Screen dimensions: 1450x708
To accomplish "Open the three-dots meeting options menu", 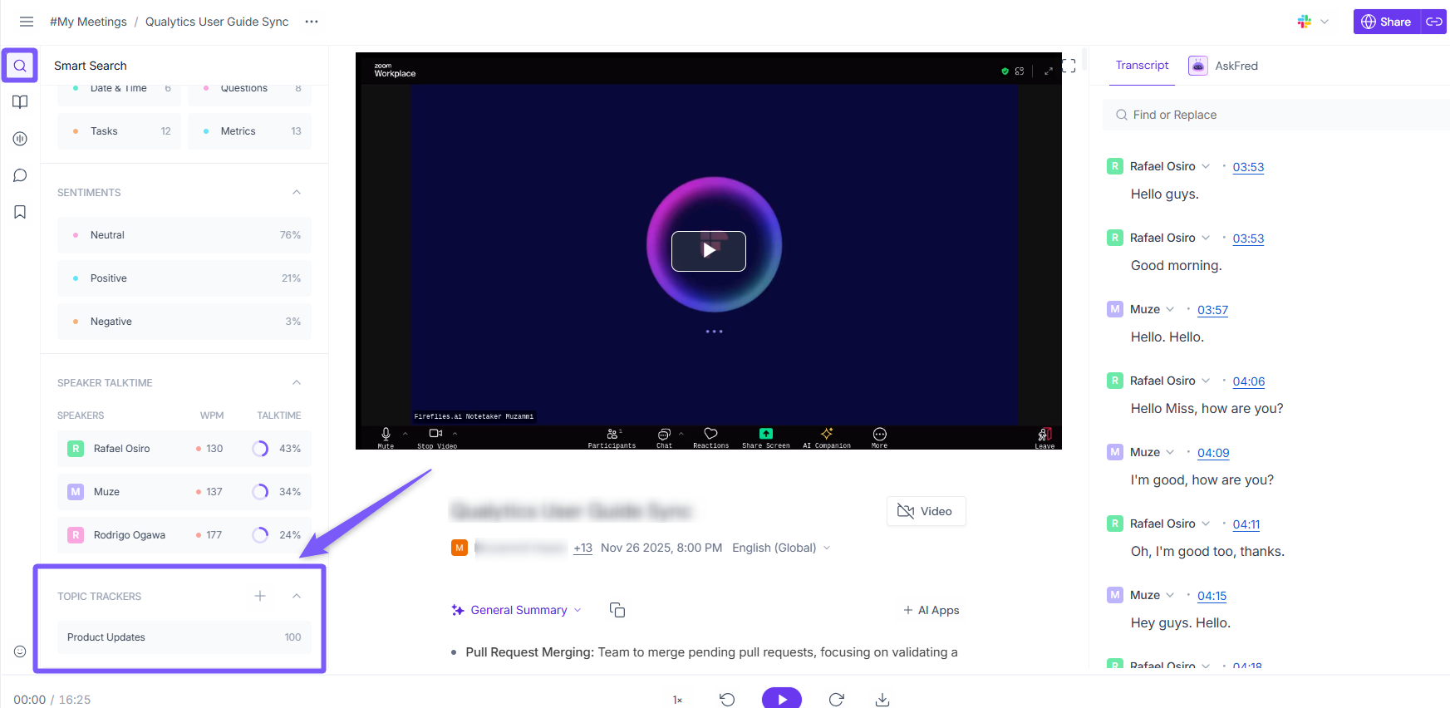I will 312,22.
